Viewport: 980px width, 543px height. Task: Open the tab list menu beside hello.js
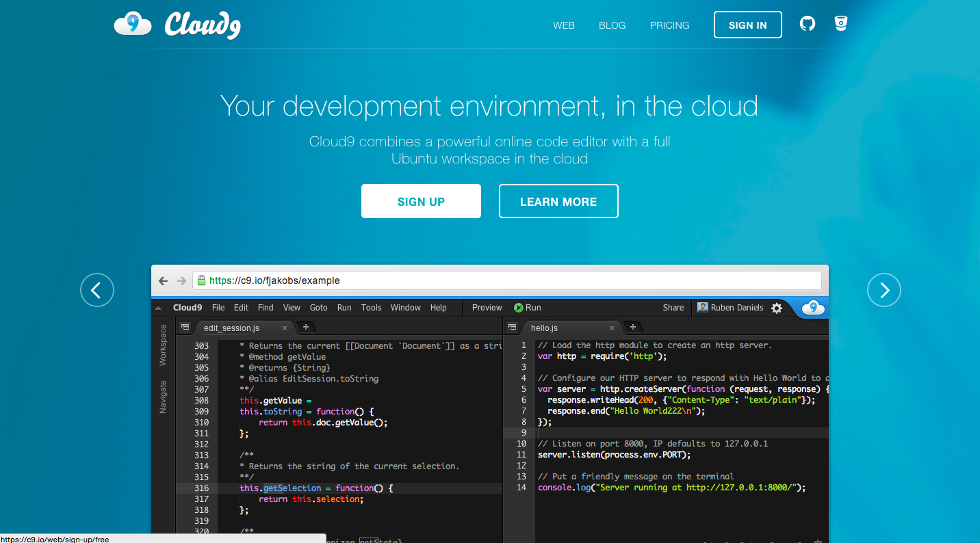coord(511,327)
